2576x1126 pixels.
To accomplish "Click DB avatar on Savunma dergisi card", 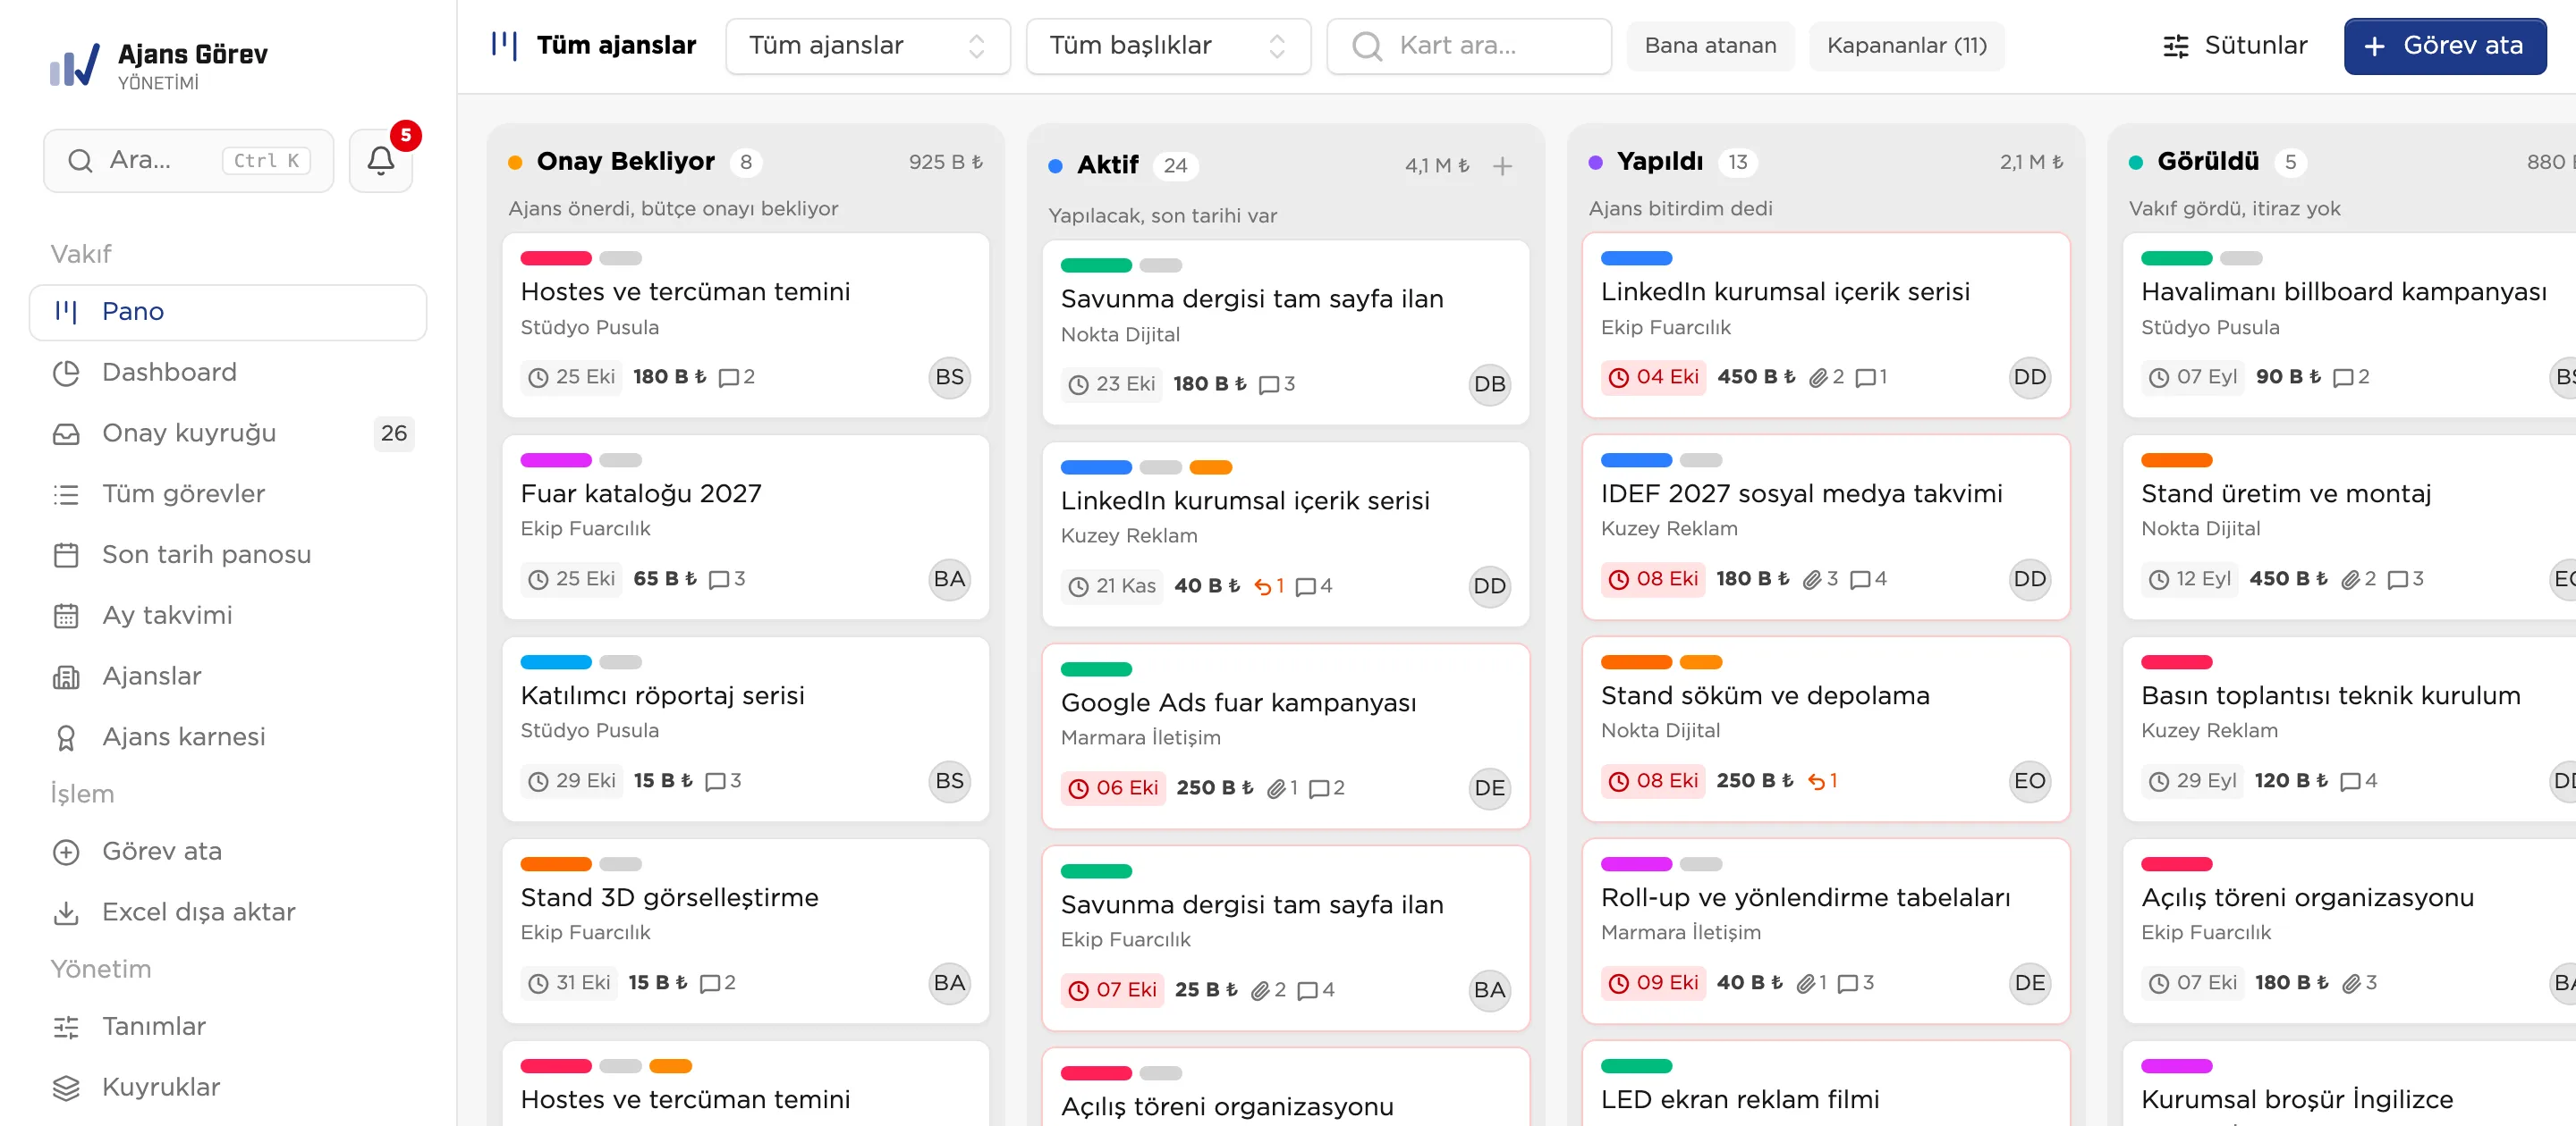I will coord(1489,384).
